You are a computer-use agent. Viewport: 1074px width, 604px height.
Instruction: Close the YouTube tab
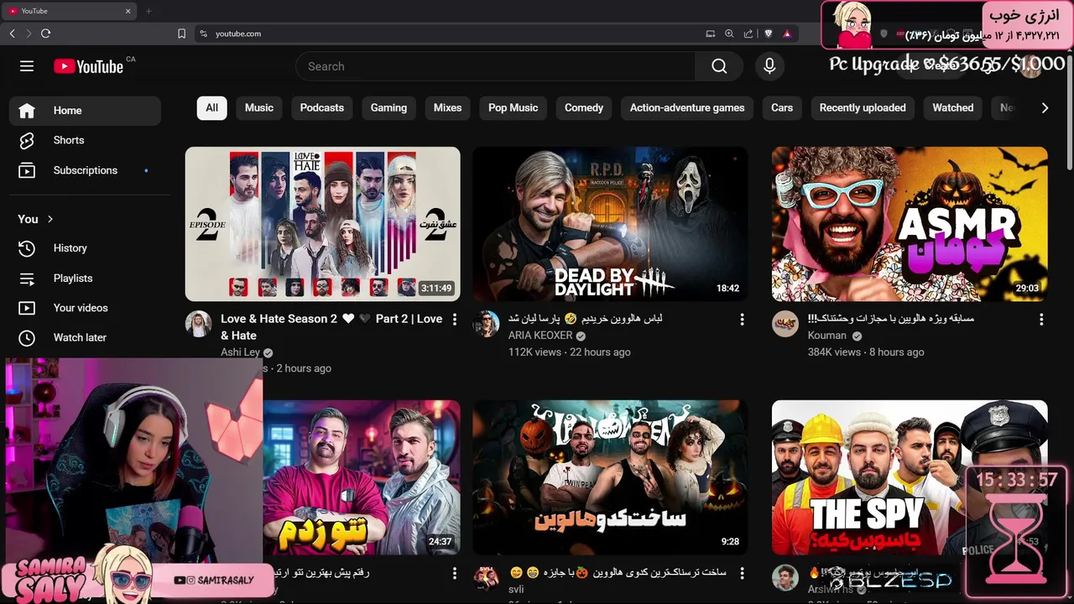pos(128,11)
